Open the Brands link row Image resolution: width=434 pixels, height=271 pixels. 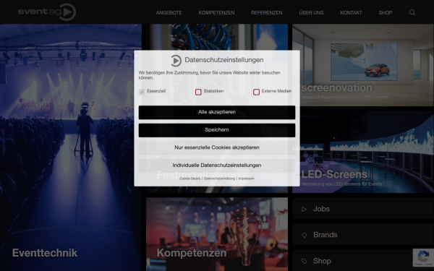click(363, 235)
